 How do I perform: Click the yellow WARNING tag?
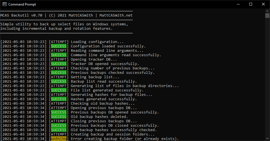click(x=59, y=139)
